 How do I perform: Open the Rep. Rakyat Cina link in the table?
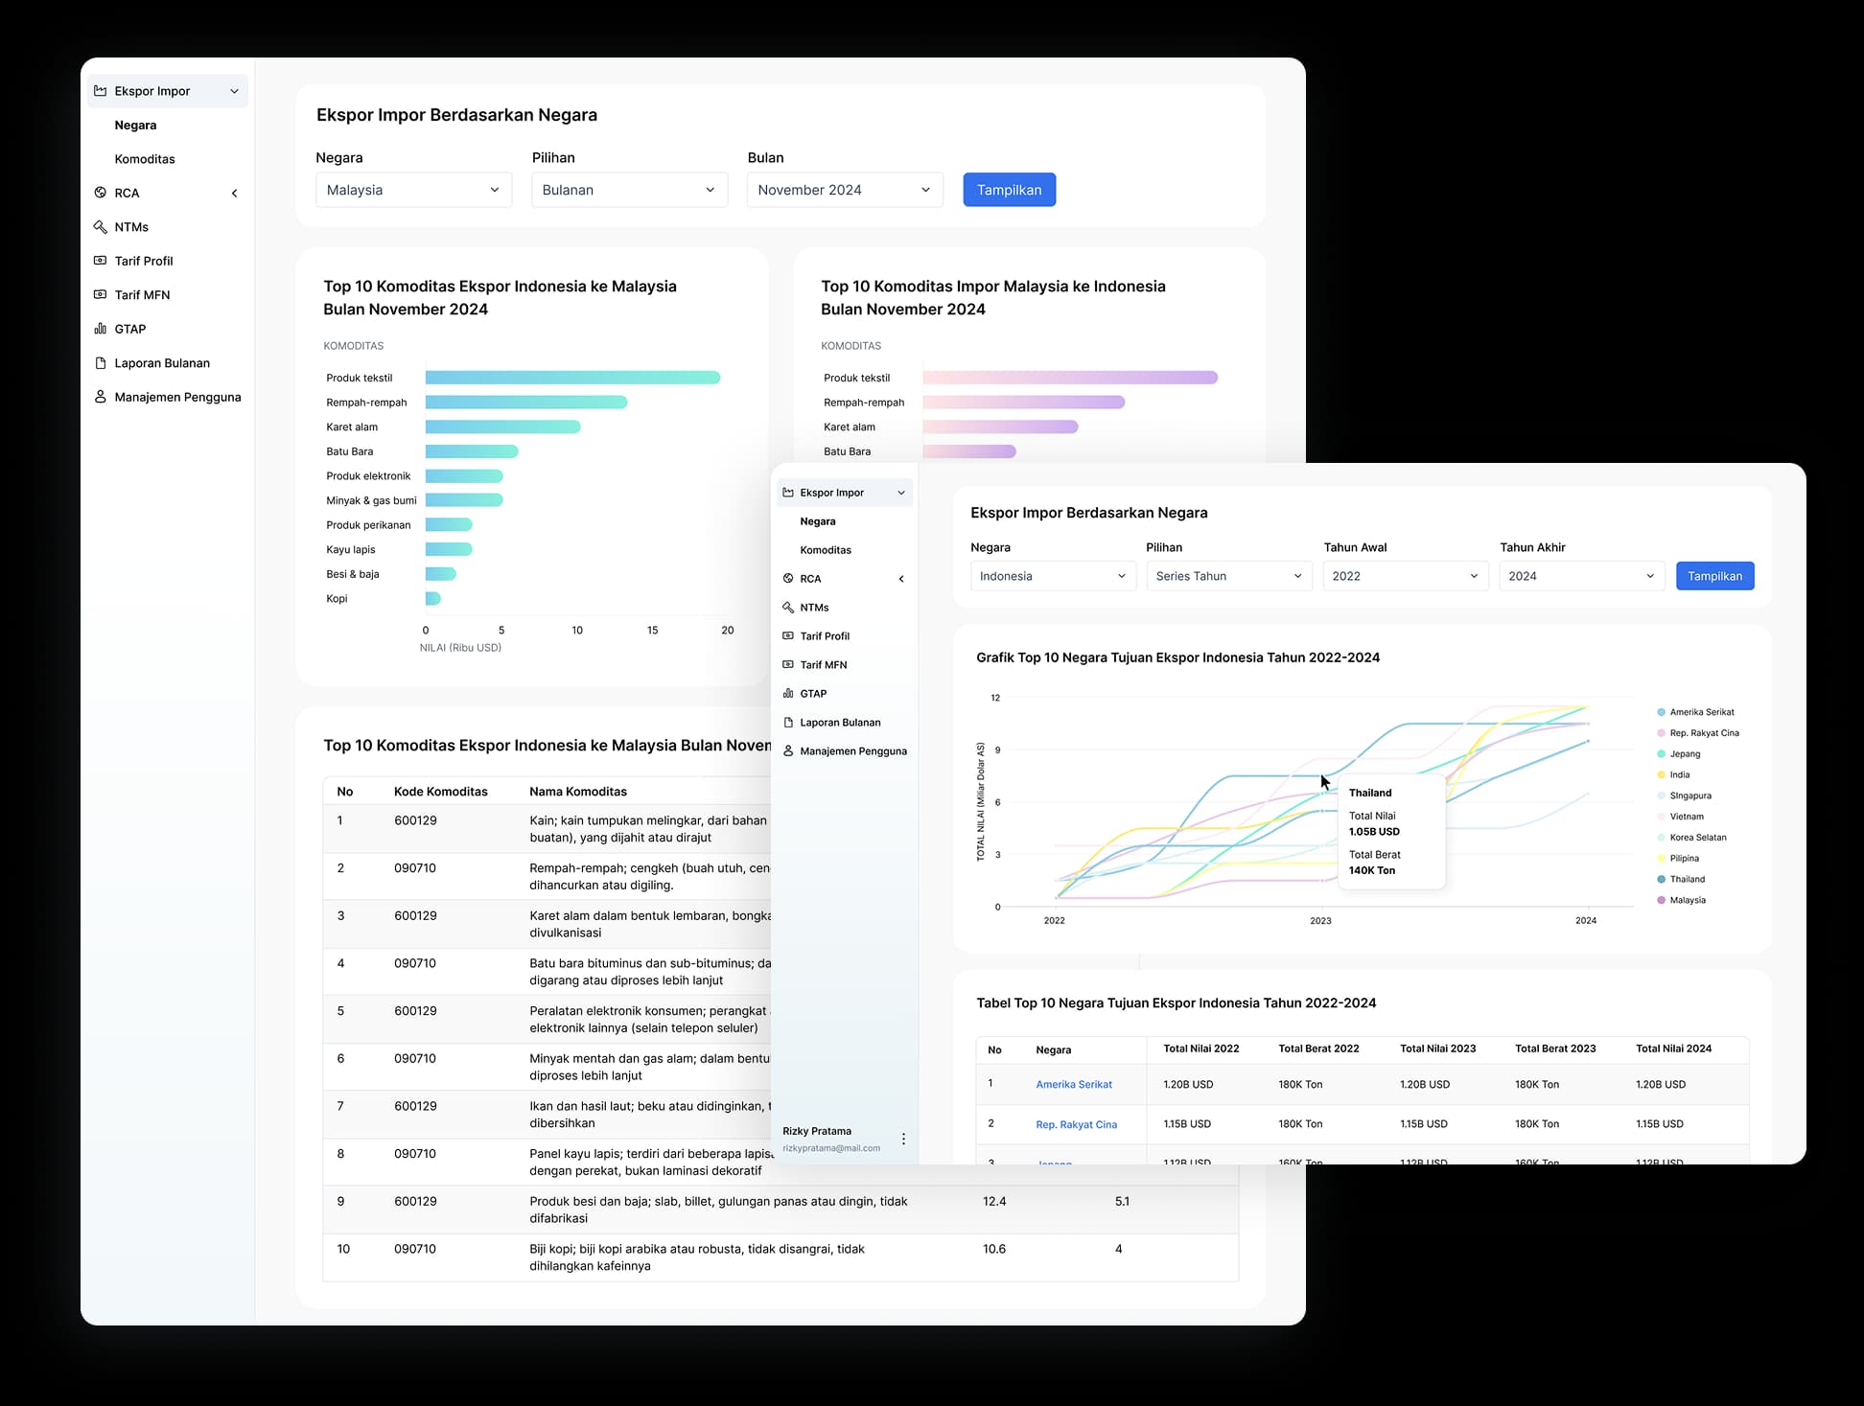click(x=1076, y=1123)
